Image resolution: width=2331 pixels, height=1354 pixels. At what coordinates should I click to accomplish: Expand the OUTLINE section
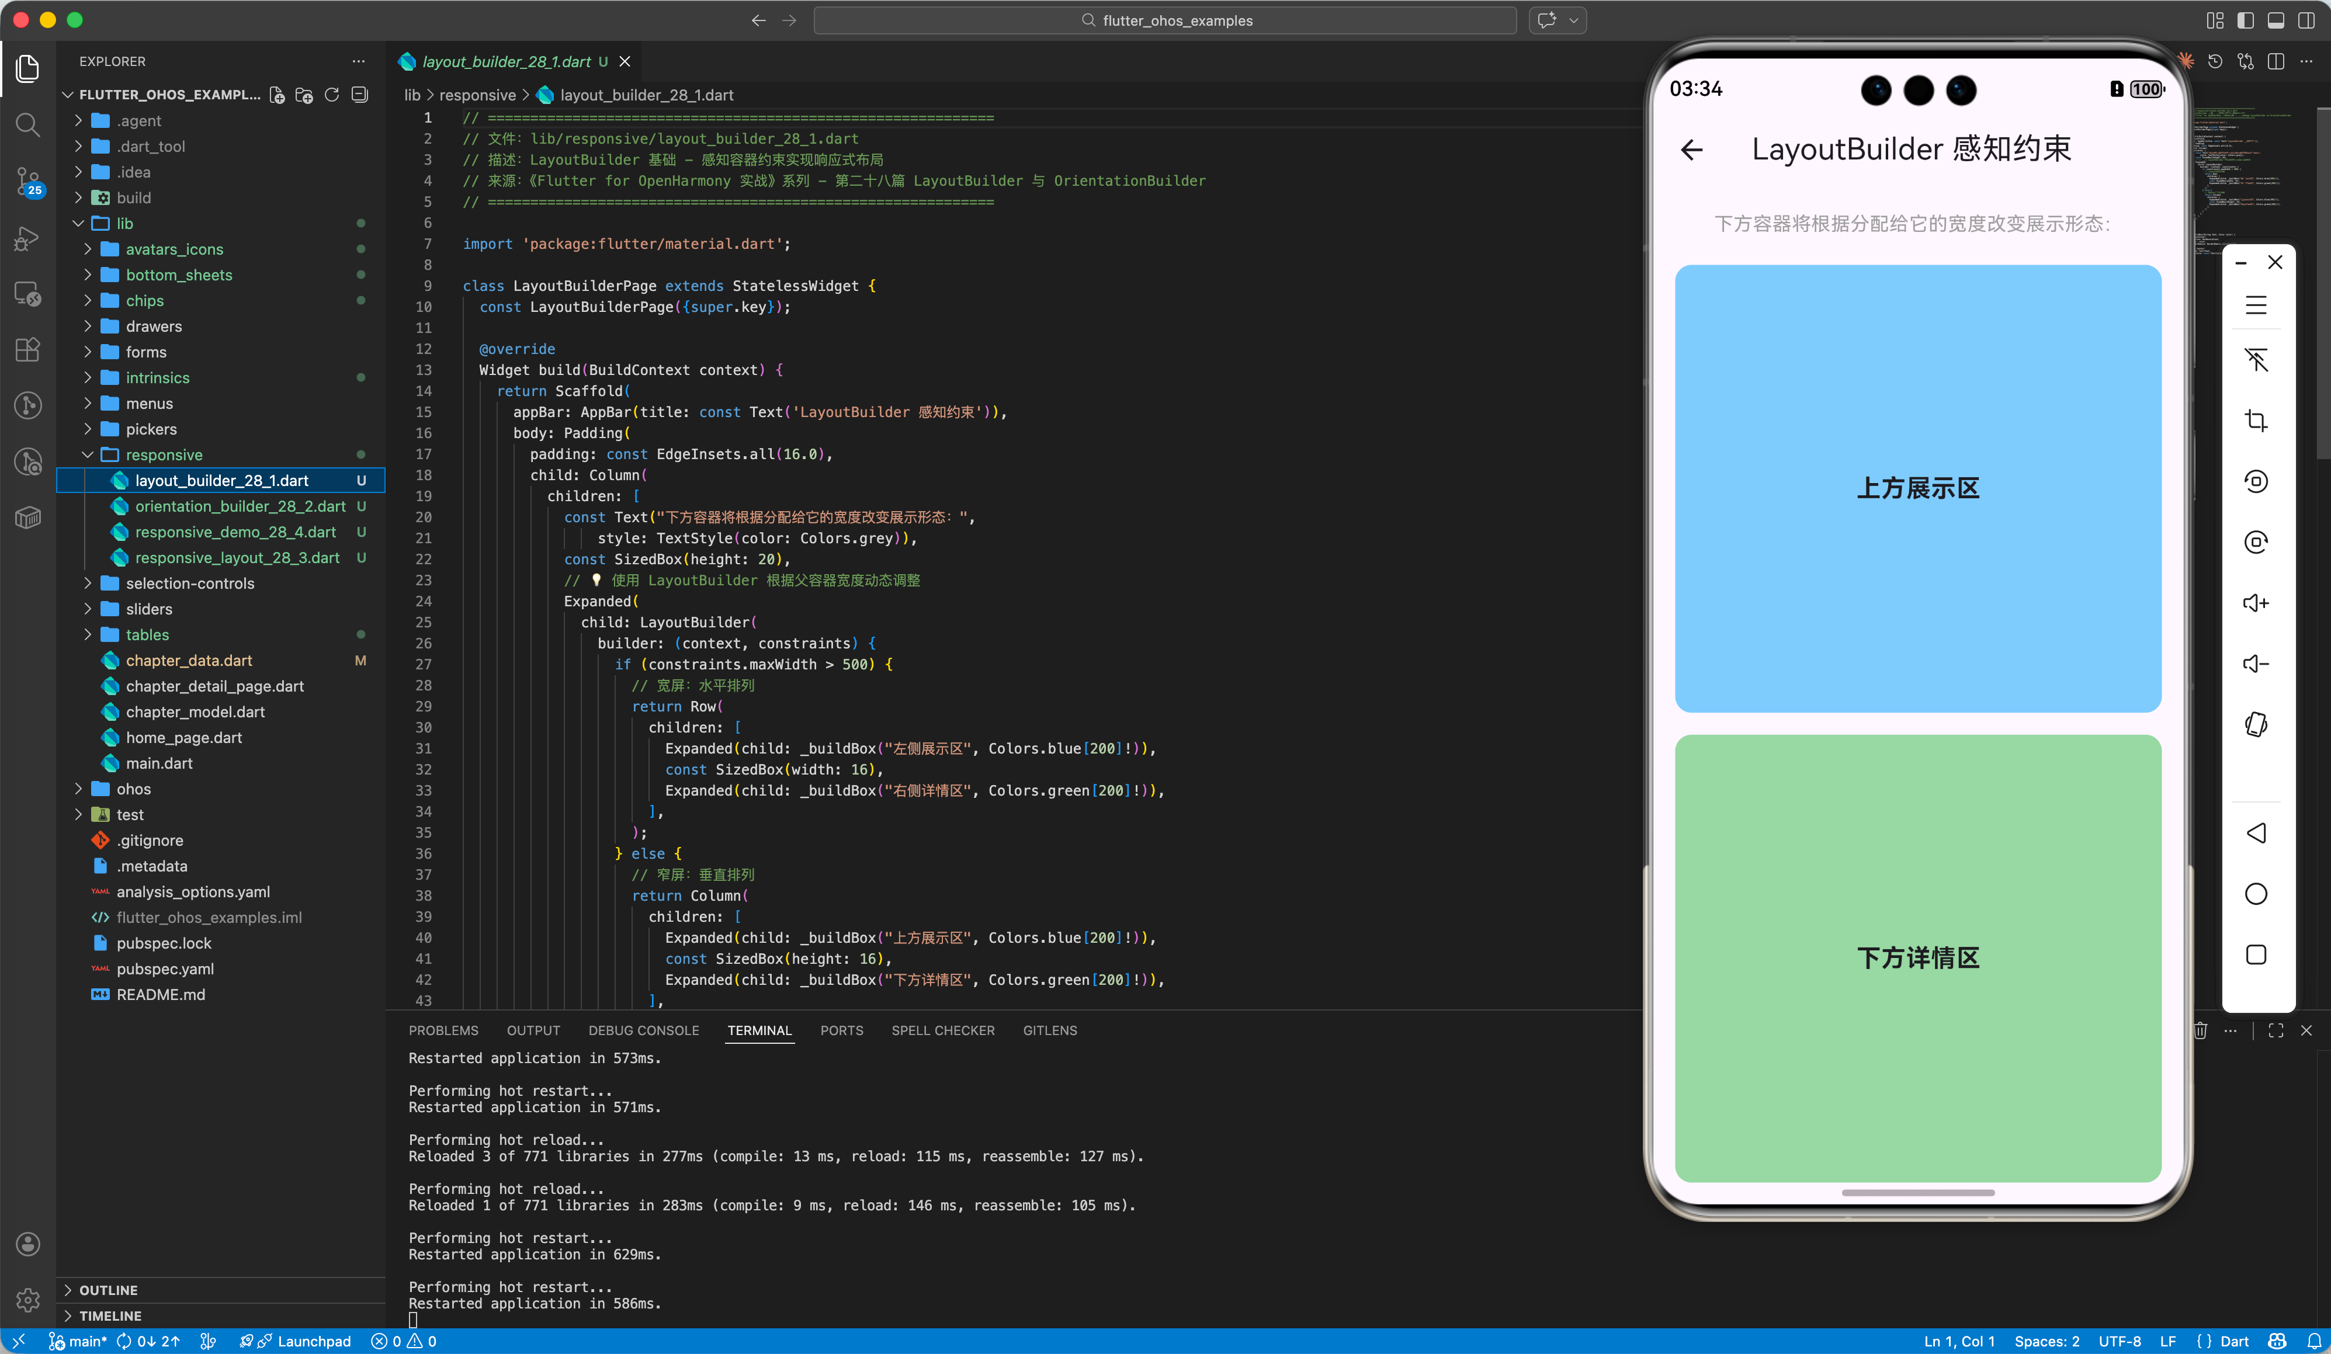[x=107, y=1289]
